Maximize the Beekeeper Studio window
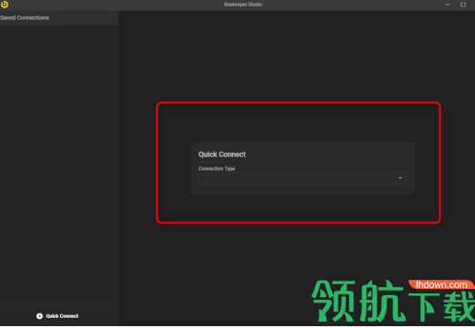The height and width of the screenshot is (328, 475). coord(463,5)
